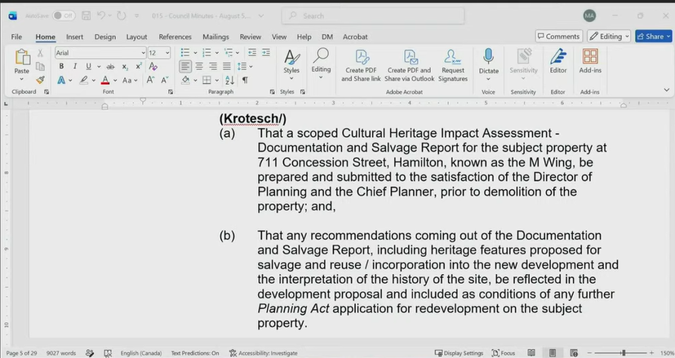Viewport: 675px width, 358px height.
Task: Open the Font dialog launcher
Action: [x=171, y=91]
